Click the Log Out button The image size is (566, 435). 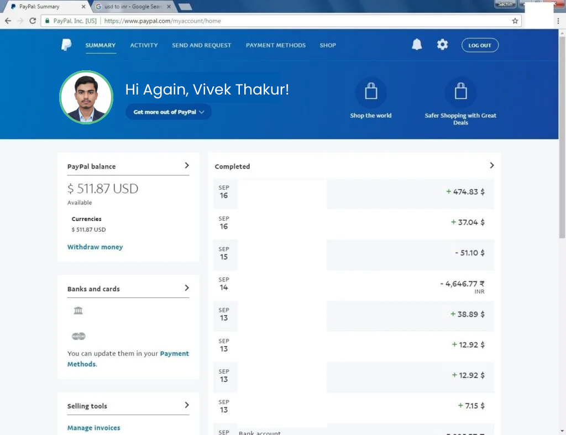(x=480, y=45)
